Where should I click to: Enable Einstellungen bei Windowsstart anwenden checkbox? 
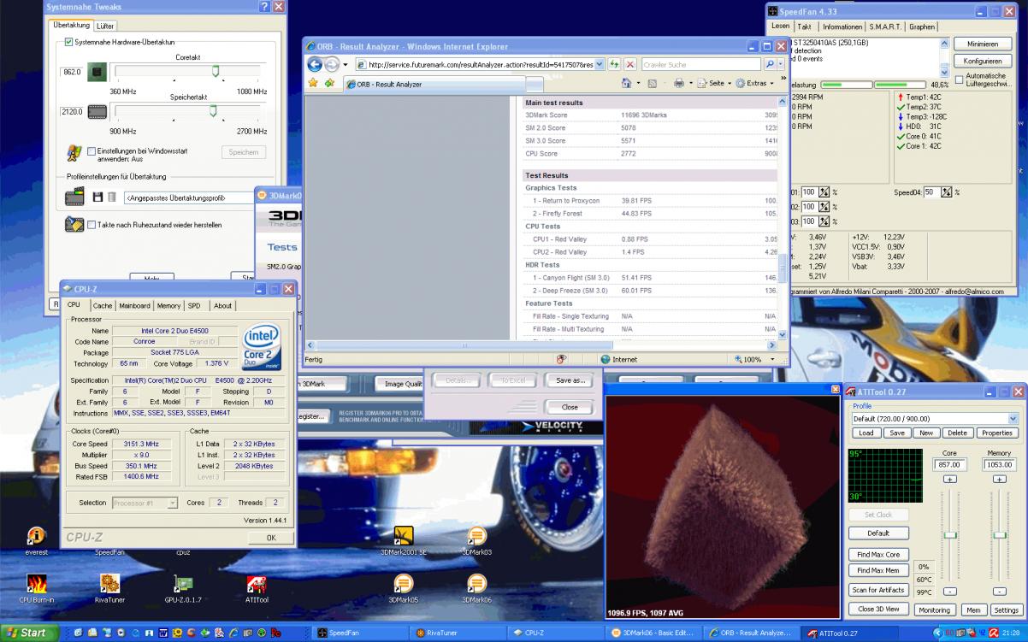pos(92,151)
